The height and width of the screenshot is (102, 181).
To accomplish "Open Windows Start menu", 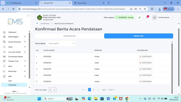I will [39, 99].
